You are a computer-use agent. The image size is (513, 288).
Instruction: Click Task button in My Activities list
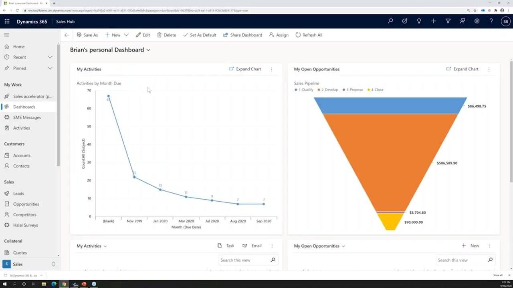click(x=226, y=246)
